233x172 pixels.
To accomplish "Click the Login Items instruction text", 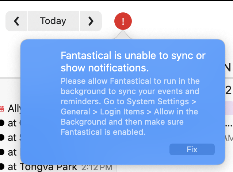I will pos(129,111).
